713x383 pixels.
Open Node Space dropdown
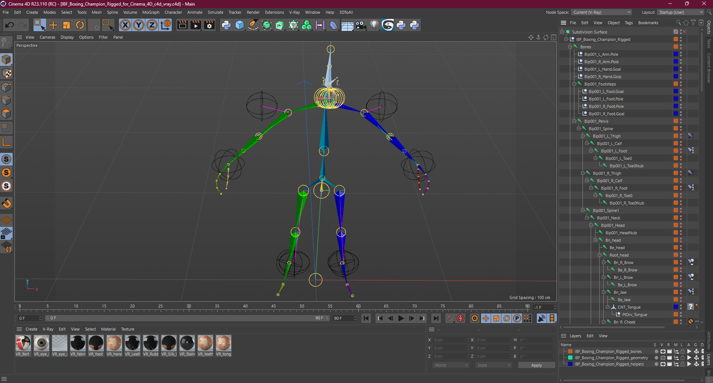[601, 12]
